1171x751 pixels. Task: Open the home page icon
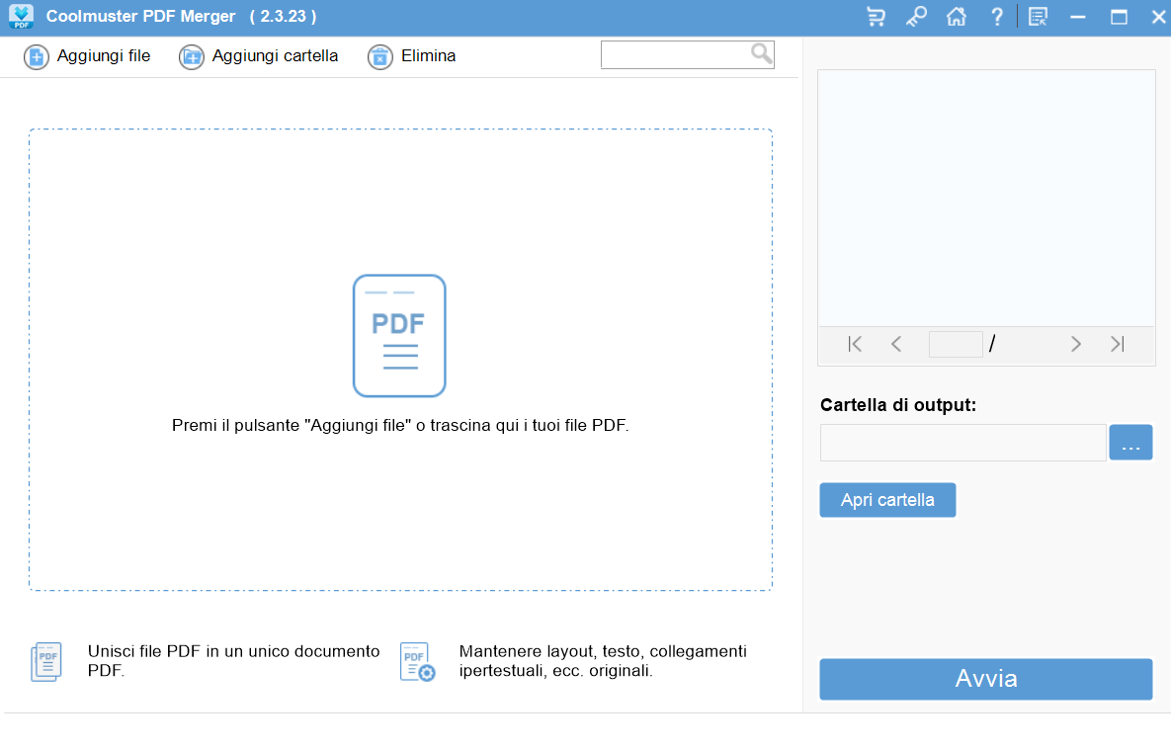[957, 17]
